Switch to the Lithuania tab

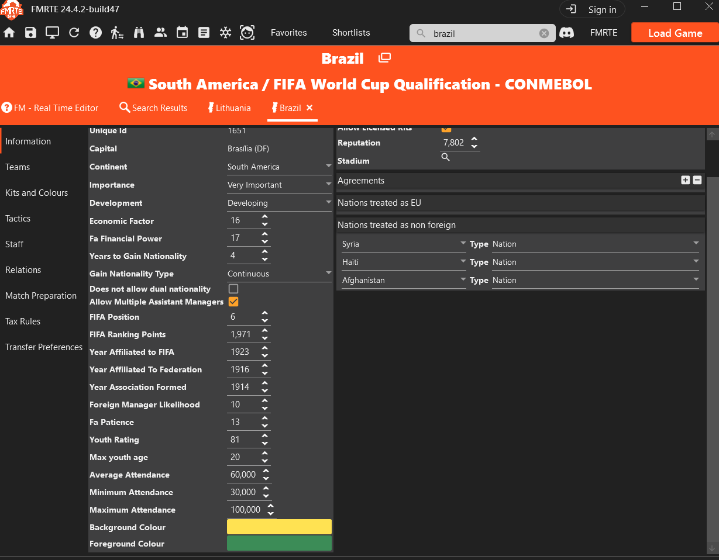click(x=229, y=108)
